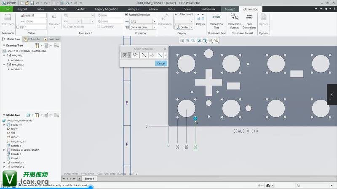The width and height of the screenshot is (337, 189).
Task: Toggle the checkbox beside the value override field
Action: (17, 27)
